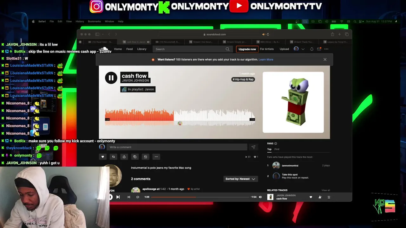Dismiss the 'Want listens?' banner
406x228 pixels.
coord(325,60)
